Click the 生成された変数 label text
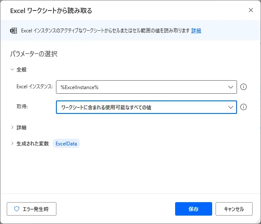This screenshot has height=224, width=261. tap(32, 144)
